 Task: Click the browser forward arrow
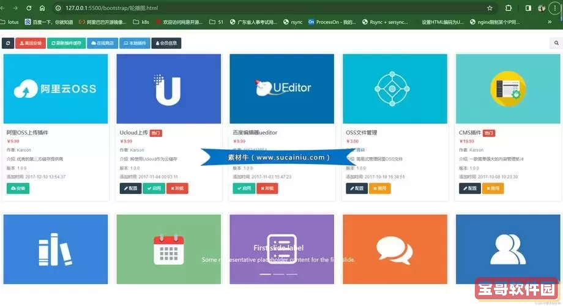click(15, 8)
